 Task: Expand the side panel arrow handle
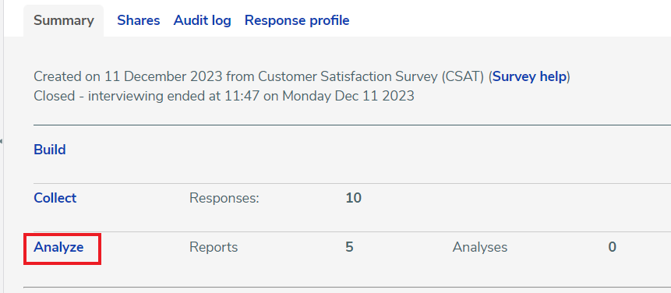point(2,141)
